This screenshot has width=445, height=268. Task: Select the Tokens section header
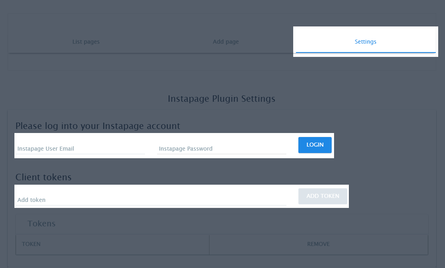click(x=41, y=223)
